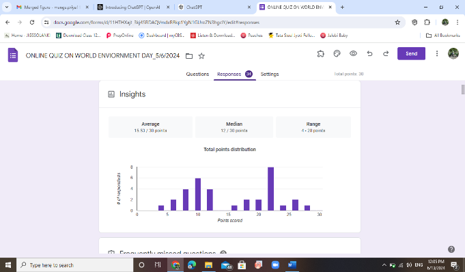Open add-ons puzzle icon in Forms header
The height and width of the screenshot is (272, 465).
tap(320, 54)
